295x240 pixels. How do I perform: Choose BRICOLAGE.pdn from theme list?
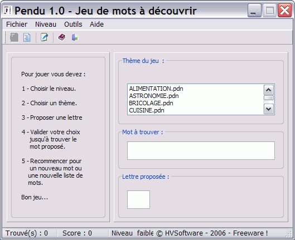[x=151, y=103]
